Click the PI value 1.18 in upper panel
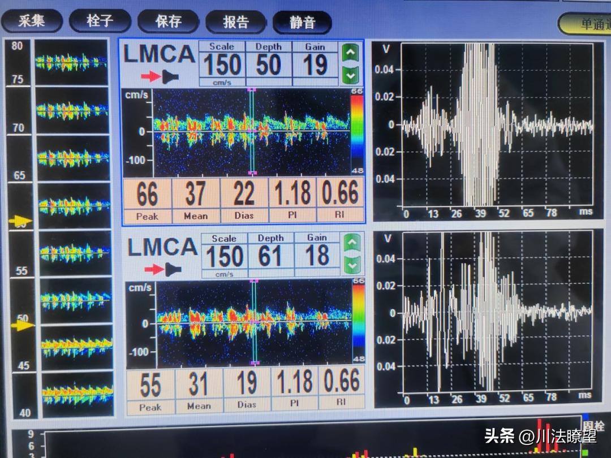 pos(292,195)
